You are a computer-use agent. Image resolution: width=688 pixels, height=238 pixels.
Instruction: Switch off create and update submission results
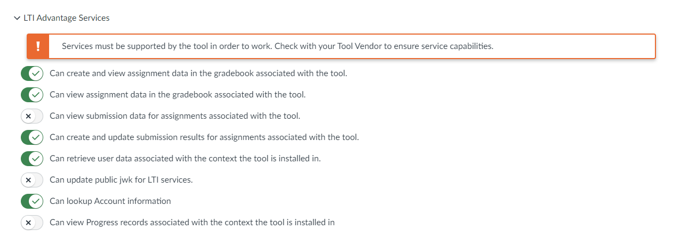click(32, 137)
